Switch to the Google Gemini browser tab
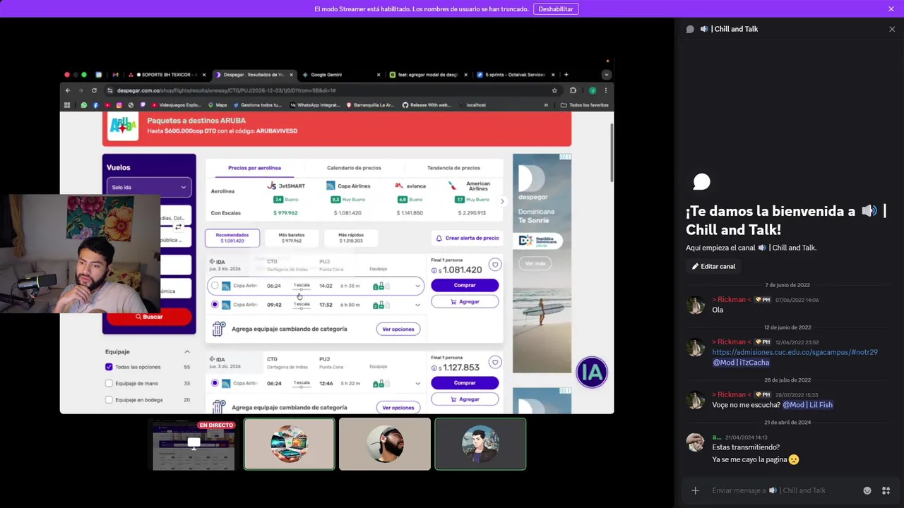The image size is (904, 508). click(341, 74)
